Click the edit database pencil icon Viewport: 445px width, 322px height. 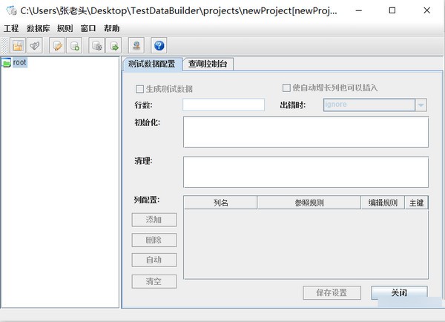(57, 45)
